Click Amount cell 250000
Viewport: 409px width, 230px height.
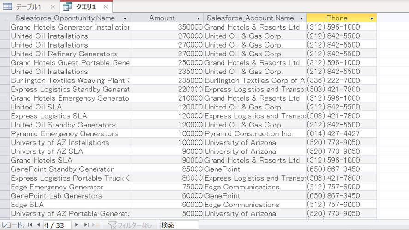167,63
